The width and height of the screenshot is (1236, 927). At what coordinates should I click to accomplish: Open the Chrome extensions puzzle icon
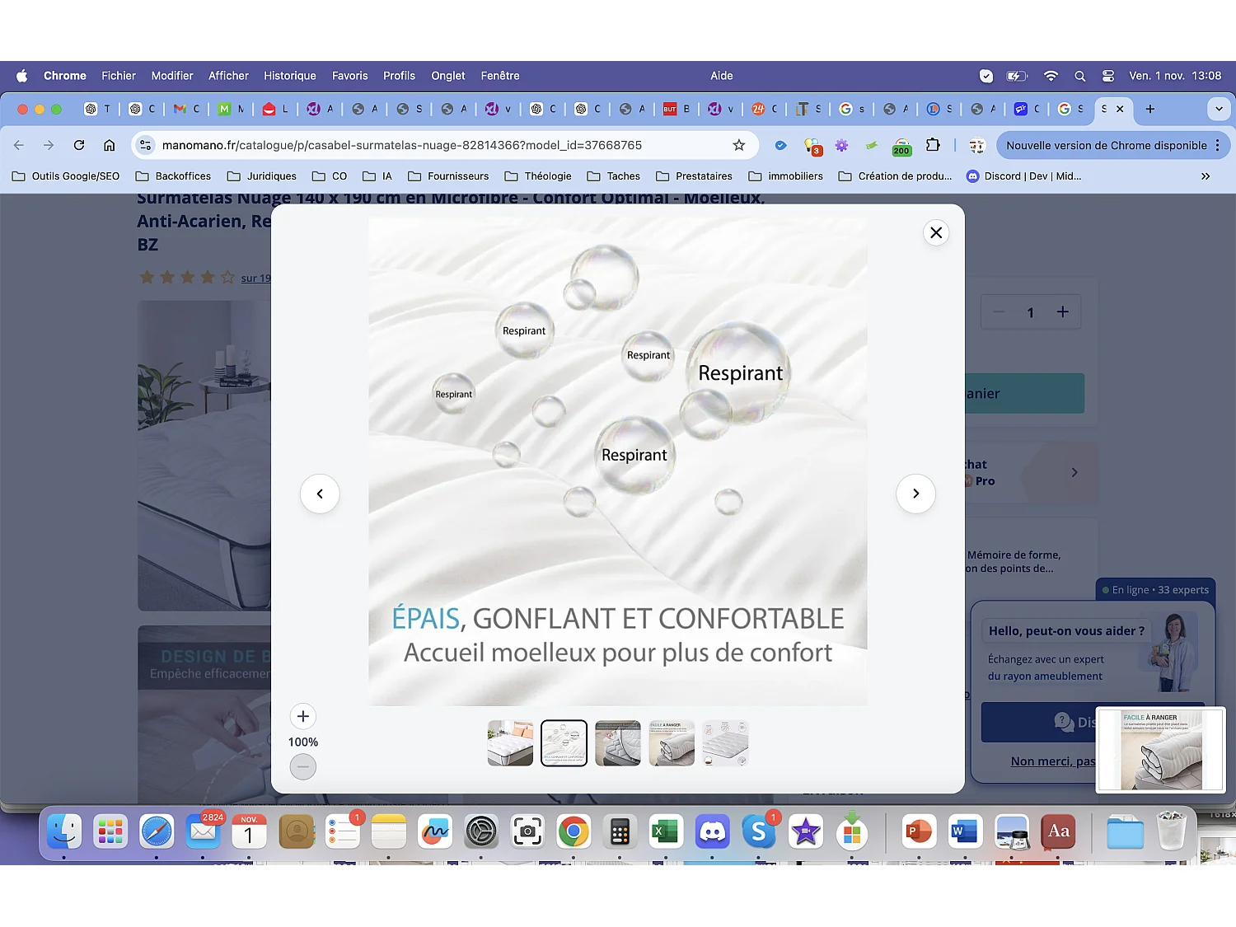[933, 145]
